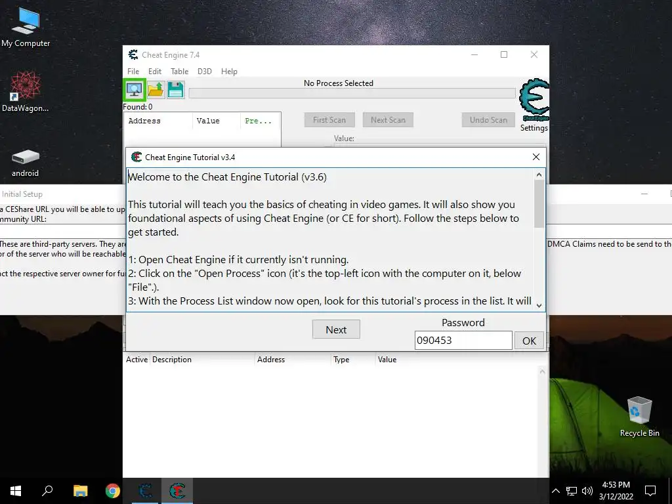Click the First Scan button

click(329, 120)
